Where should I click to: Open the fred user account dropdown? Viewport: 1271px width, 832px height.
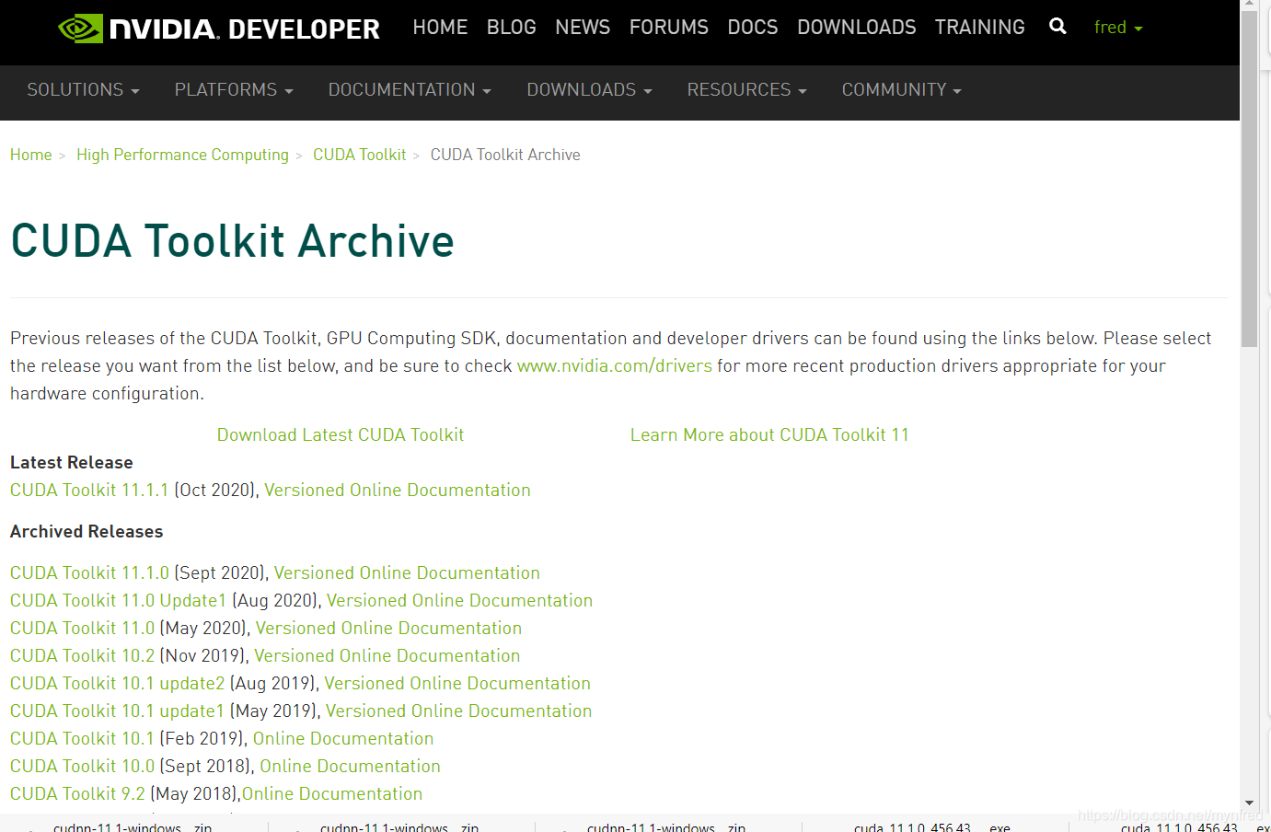click(x=1118, y=28)
